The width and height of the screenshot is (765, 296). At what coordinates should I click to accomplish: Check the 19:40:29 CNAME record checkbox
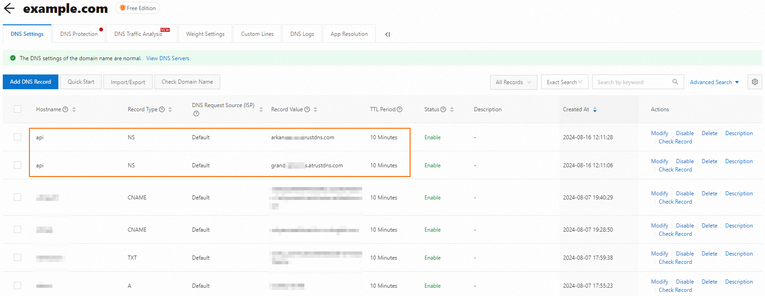[17, 197]
